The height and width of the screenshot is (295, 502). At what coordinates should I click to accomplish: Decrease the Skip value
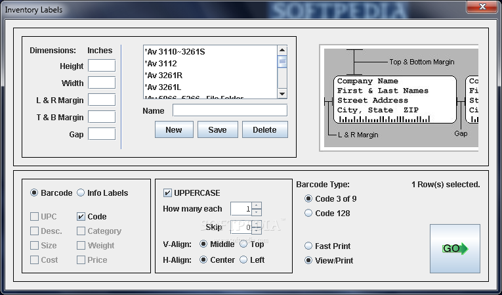257,231
